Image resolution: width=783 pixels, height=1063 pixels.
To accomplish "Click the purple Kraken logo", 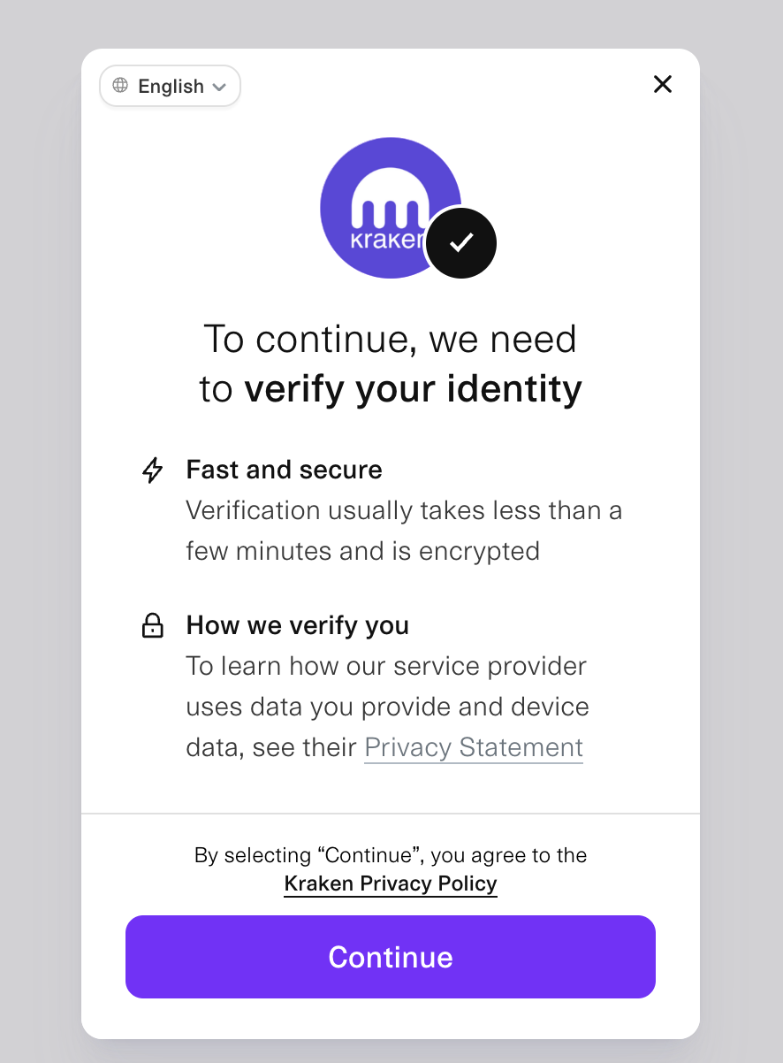I will tap(390, 208).
